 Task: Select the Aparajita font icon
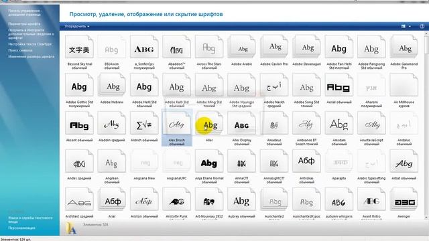tap(339, 161)
